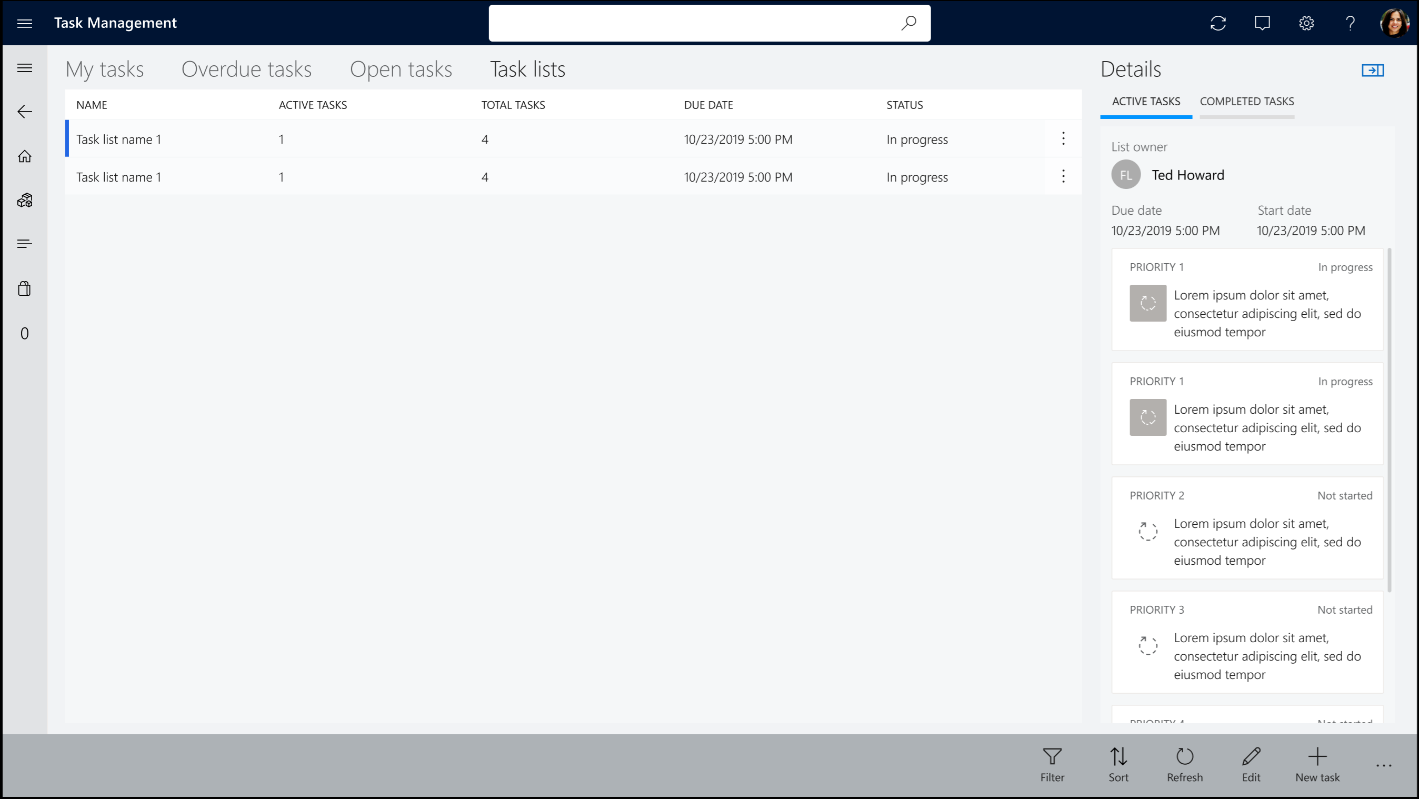Select Overdue tasks menu item
Screen dimensions: 1419x799
(246, 68)
